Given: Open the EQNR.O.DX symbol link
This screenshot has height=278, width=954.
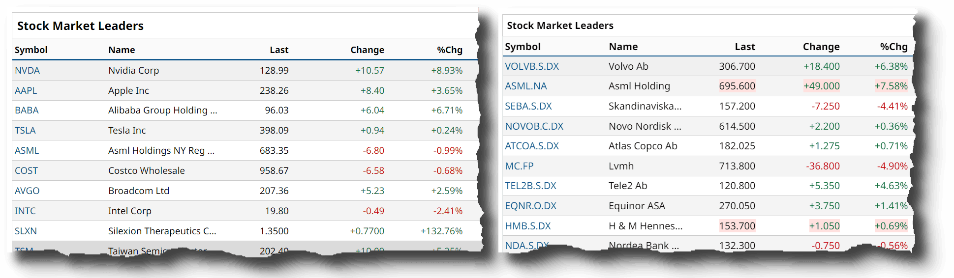Looking at the screenshot, I should point(530,206).
